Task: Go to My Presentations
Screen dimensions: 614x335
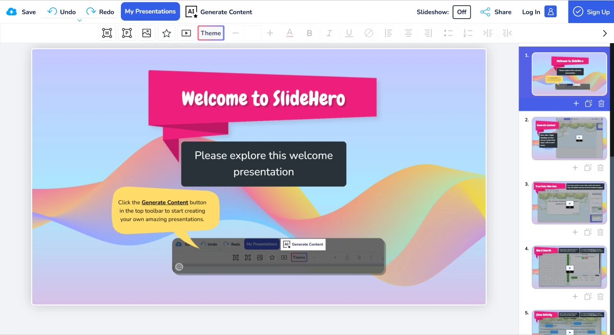Action: 150,12
